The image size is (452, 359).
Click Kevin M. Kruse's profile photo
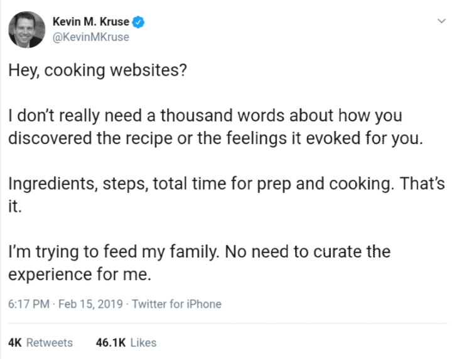[26, 29]
